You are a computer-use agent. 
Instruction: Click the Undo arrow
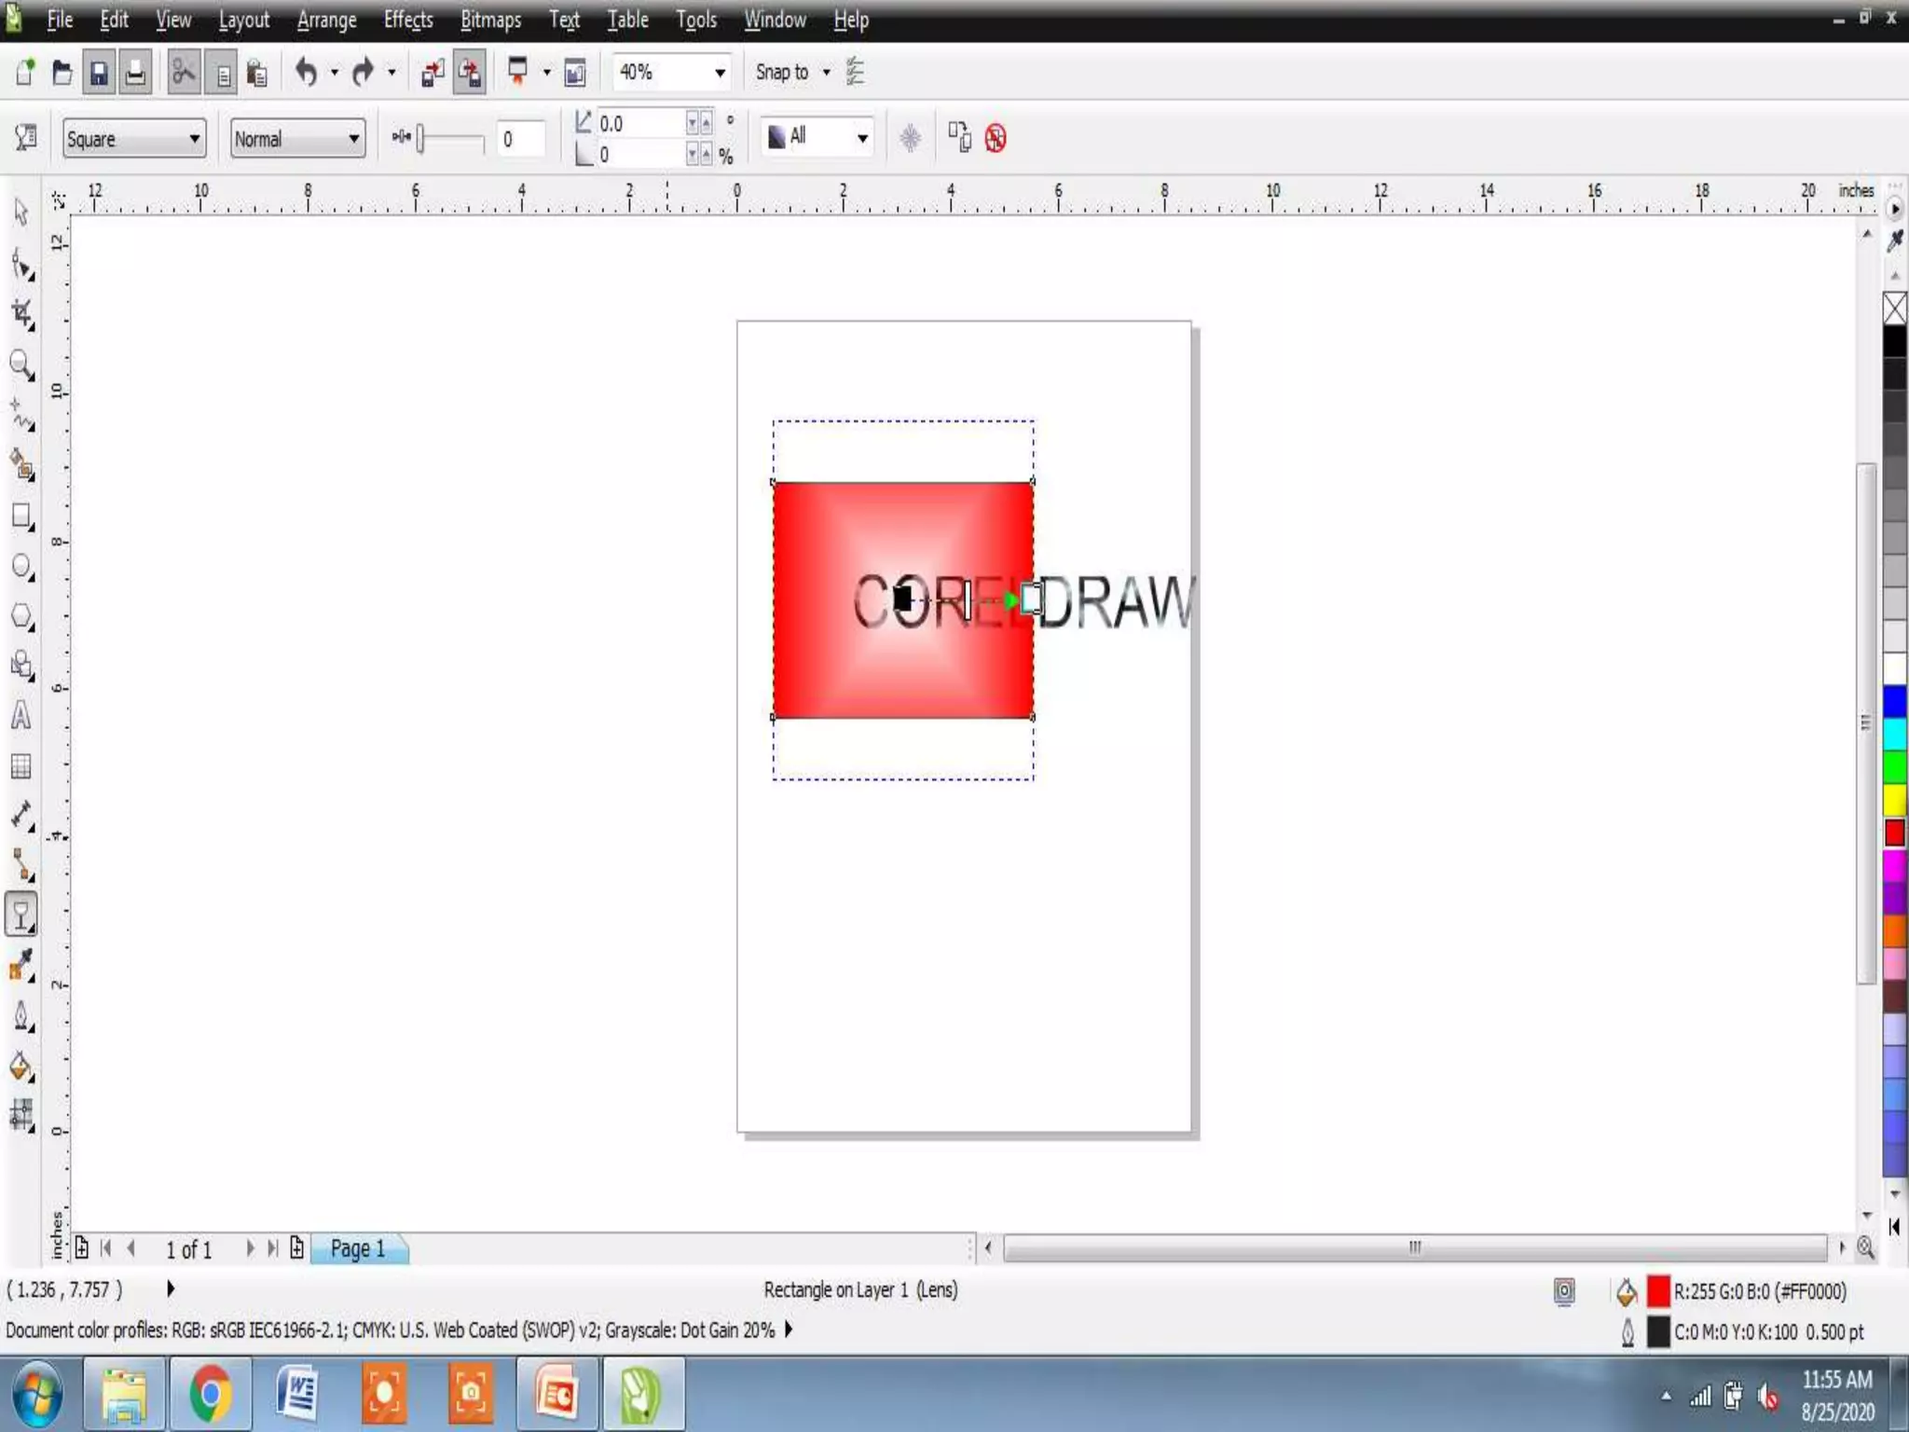(307, 72)
